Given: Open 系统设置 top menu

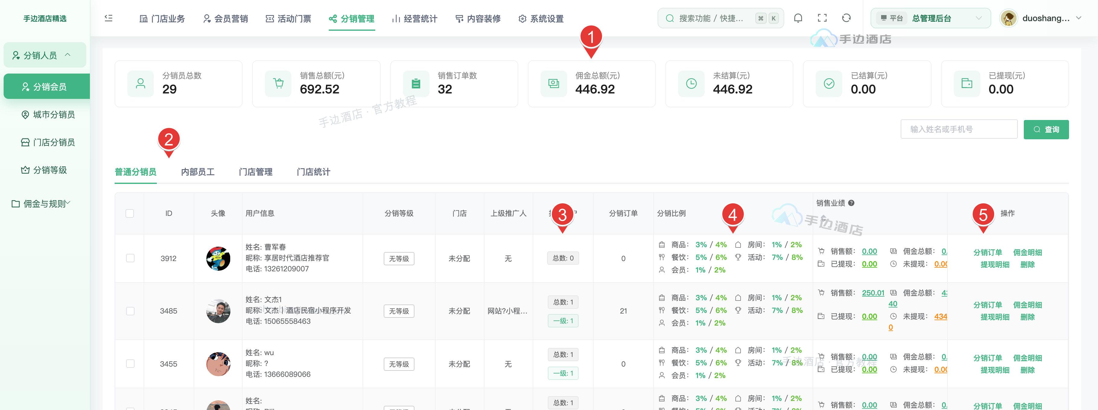Looking at the screenshot, I should [x=541, y=19].
